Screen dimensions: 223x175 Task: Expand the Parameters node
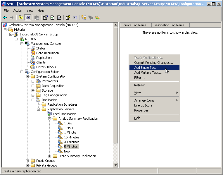tap(33, 81)
